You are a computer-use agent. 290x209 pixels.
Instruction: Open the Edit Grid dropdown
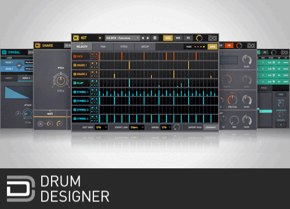[x=101, y=127]
